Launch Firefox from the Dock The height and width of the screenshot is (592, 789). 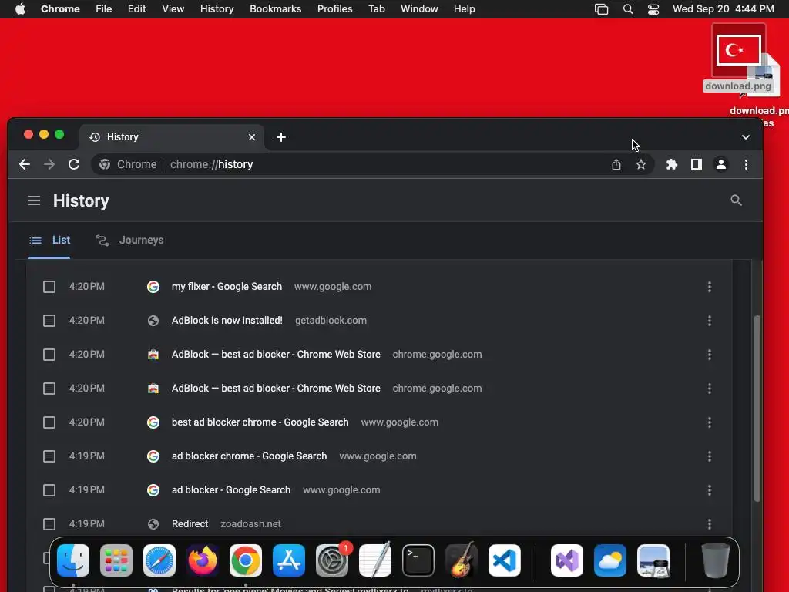tap(203, 560)
